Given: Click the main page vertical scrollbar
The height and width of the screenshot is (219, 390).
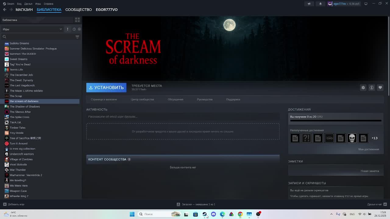Looking at the screenshot, I should [x=388, y=57].
